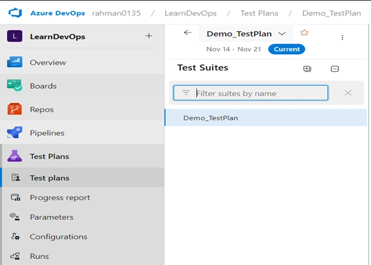371x265 pixels.
Task: Click the Overview icon in the sidebar
Action: (x=15, y=62)
